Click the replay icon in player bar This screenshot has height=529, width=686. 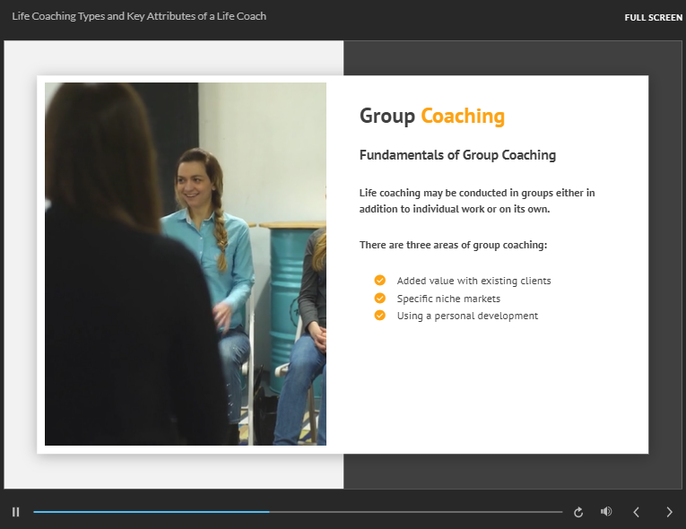(578, 512)
